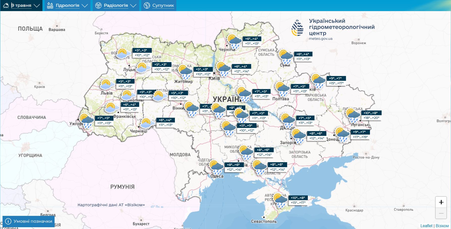Click the satellite globe icon in the top bar

[147, 5]
